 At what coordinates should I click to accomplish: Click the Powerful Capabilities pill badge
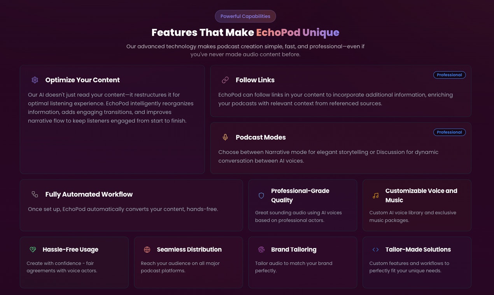245,16
